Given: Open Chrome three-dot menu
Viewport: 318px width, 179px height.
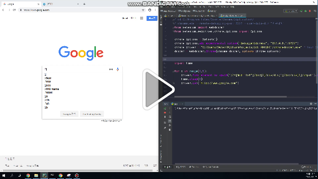Looking at the screenshot, I should [156, 10].
